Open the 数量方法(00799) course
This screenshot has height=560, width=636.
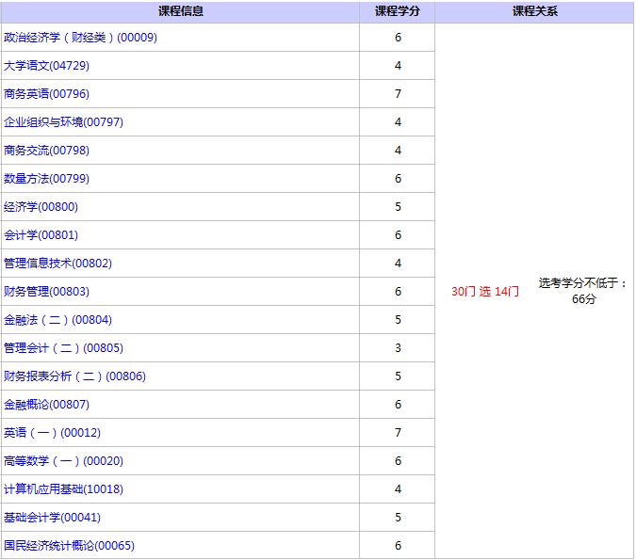47,179
